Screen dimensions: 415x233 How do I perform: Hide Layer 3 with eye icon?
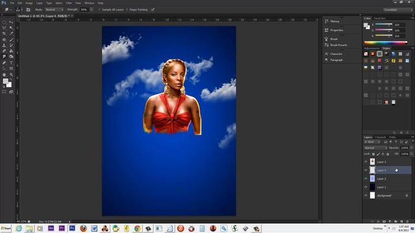click(x=366, y=162)
